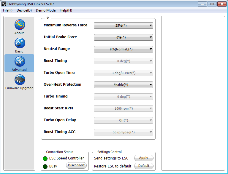The height and width of the screenshot is (174, 228).
Task: Close the Hobbywing USB Link window
Action: (x=222, y=4)
